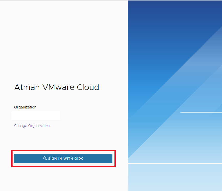Click the long white line across illustration bottom
The image size is (222, 191).
pyautogui.click(x=175, y=163)
